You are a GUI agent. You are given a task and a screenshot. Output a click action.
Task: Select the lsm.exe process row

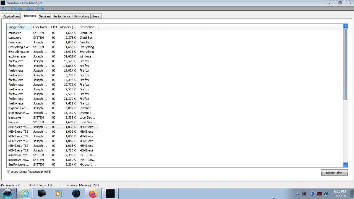(53, 122)
